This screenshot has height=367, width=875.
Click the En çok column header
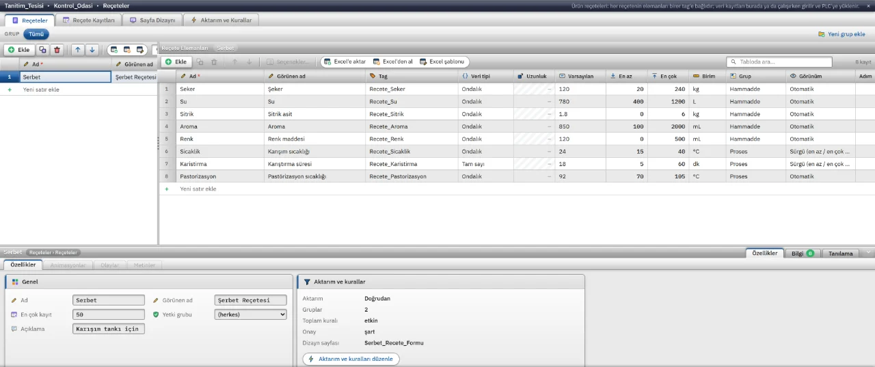click(x=668, y=76)
